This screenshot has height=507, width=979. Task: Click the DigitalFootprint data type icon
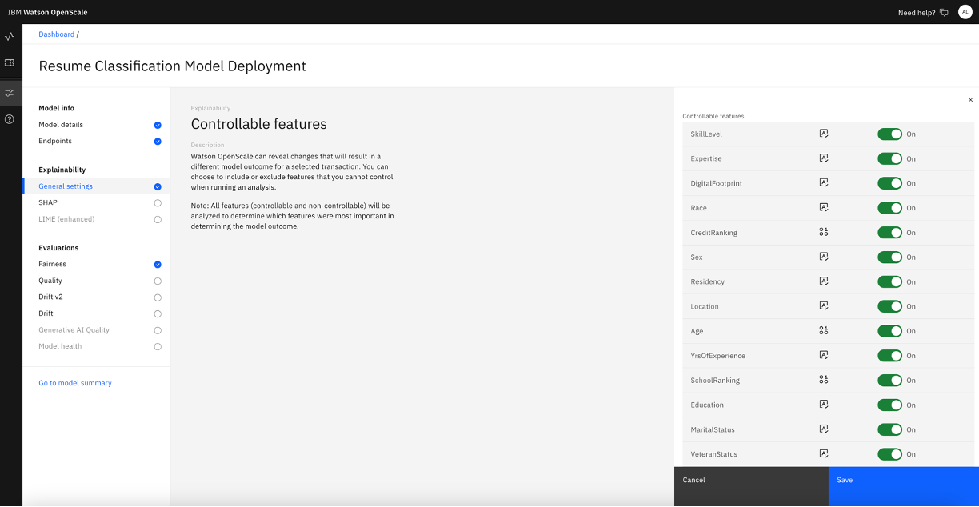pos(824,183)
